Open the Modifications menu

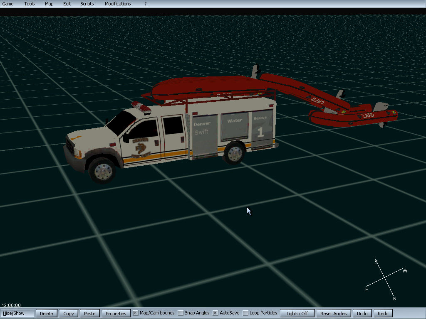pyautogui.click(x=118, y=4)
